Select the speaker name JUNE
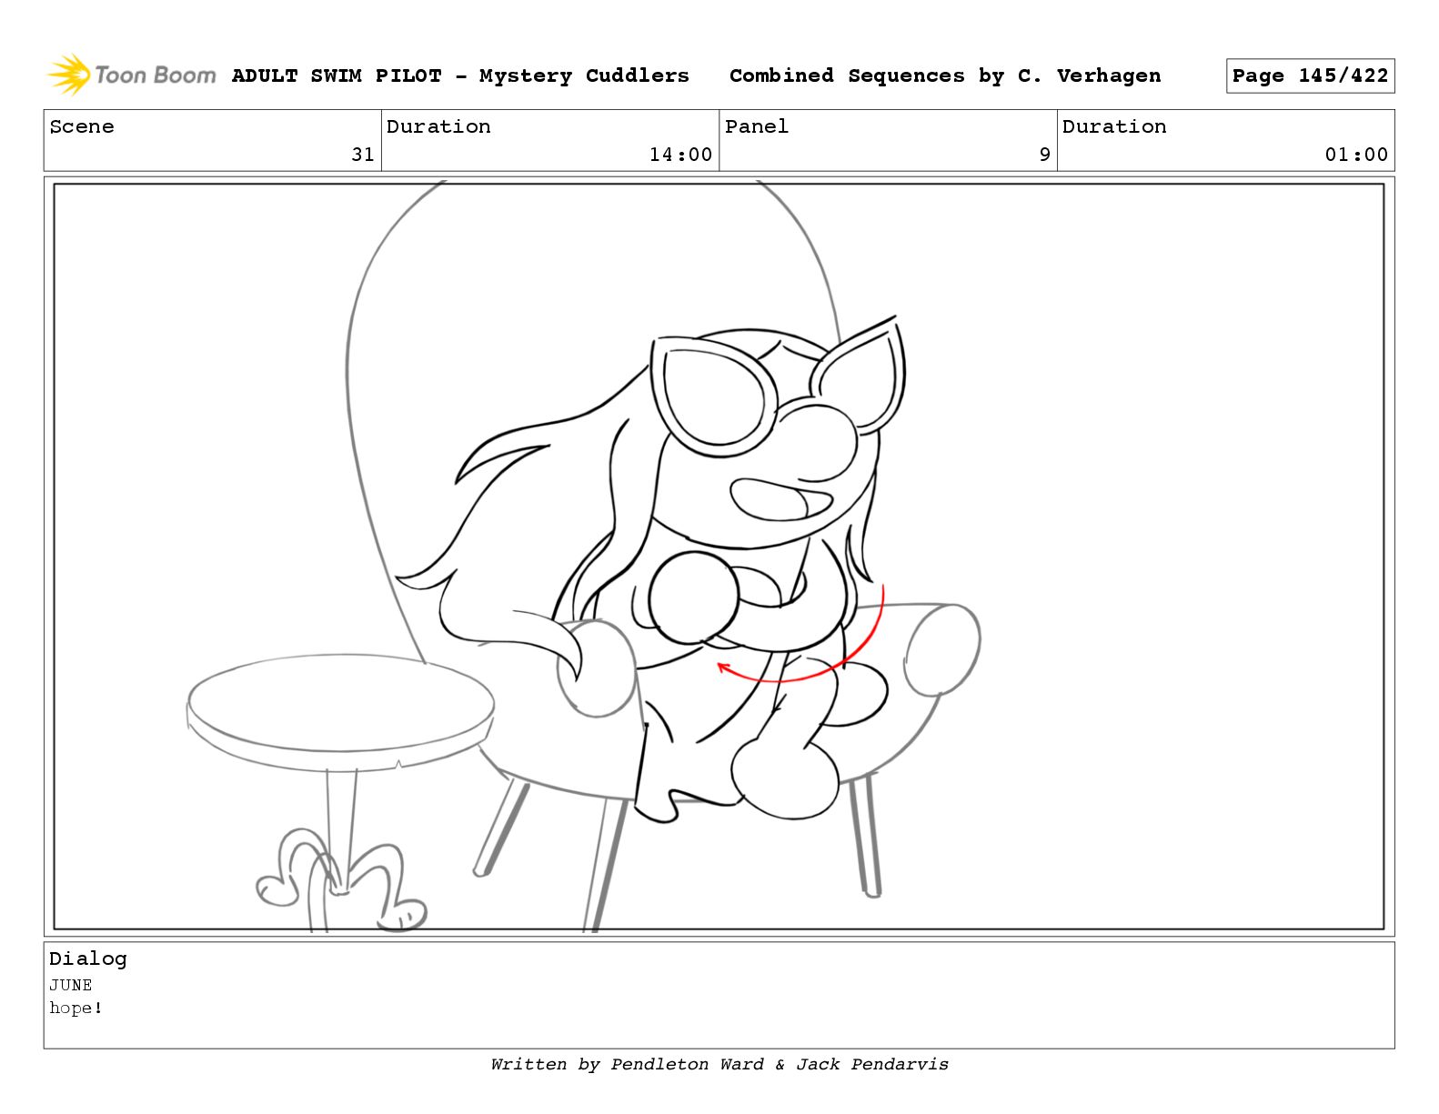 pos(71,985)
